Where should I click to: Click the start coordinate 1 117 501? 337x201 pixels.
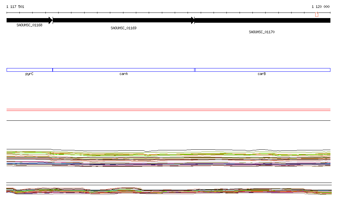tap(15, 7)
